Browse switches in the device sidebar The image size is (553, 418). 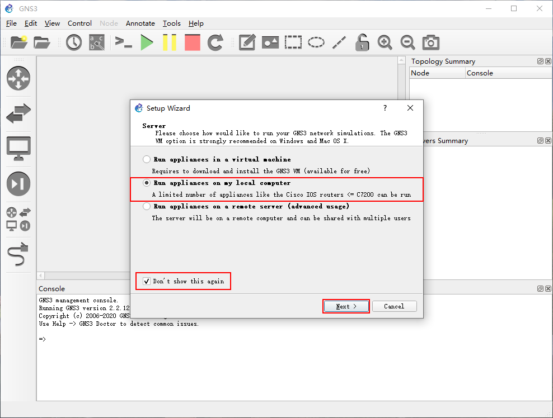pyautogui.click(x=18, y=113)
